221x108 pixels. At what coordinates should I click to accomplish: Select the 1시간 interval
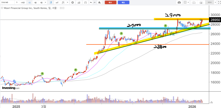pos(23,2)
